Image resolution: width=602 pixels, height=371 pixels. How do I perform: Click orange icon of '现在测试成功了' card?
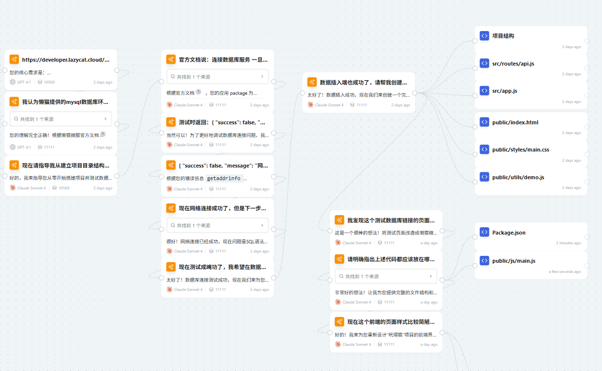point(171,267)
